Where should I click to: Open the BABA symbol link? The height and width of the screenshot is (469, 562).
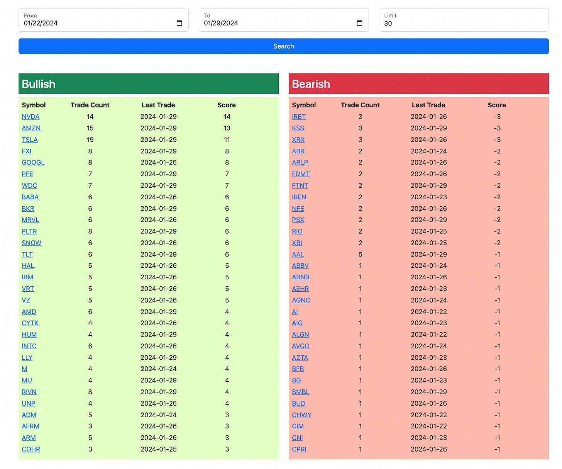(30, 197)
